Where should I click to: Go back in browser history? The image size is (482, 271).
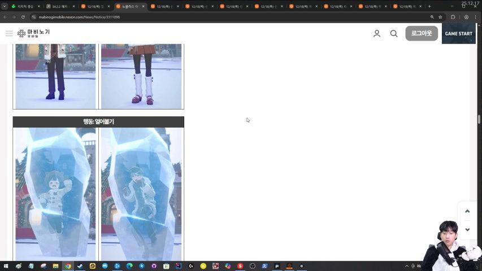click(x=5, y=17)
